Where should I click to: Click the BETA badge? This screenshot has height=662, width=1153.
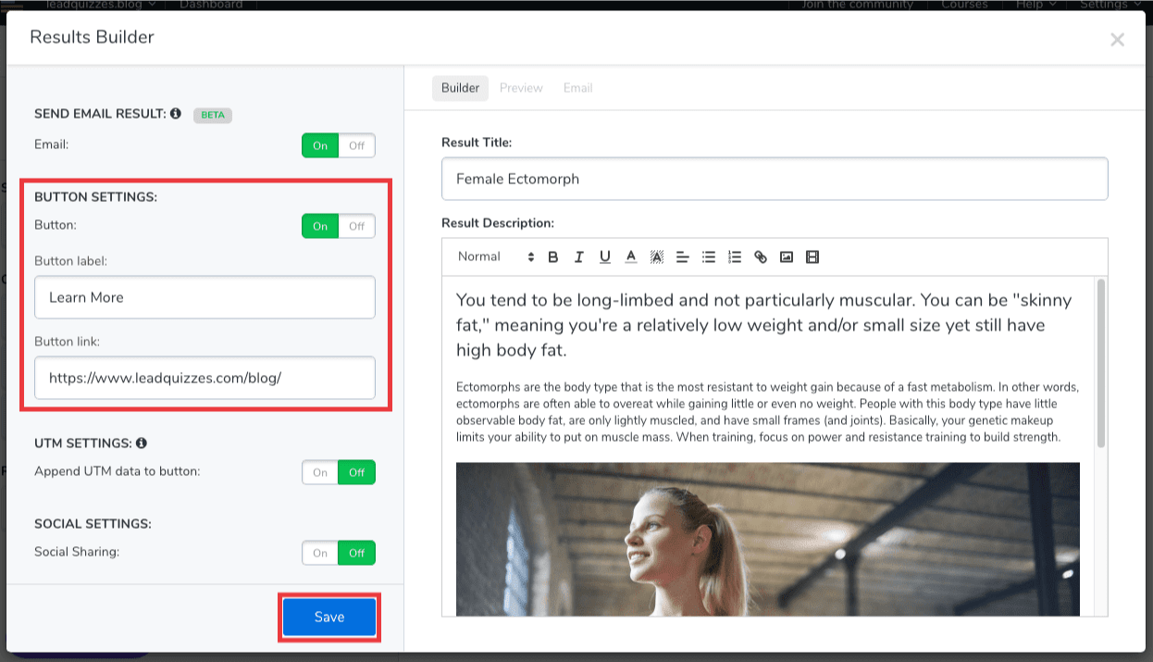coord(213,115)
